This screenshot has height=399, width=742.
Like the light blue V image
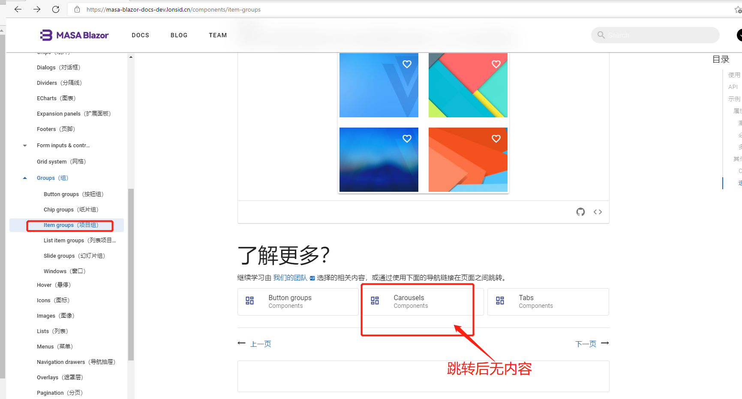[407, 64]
